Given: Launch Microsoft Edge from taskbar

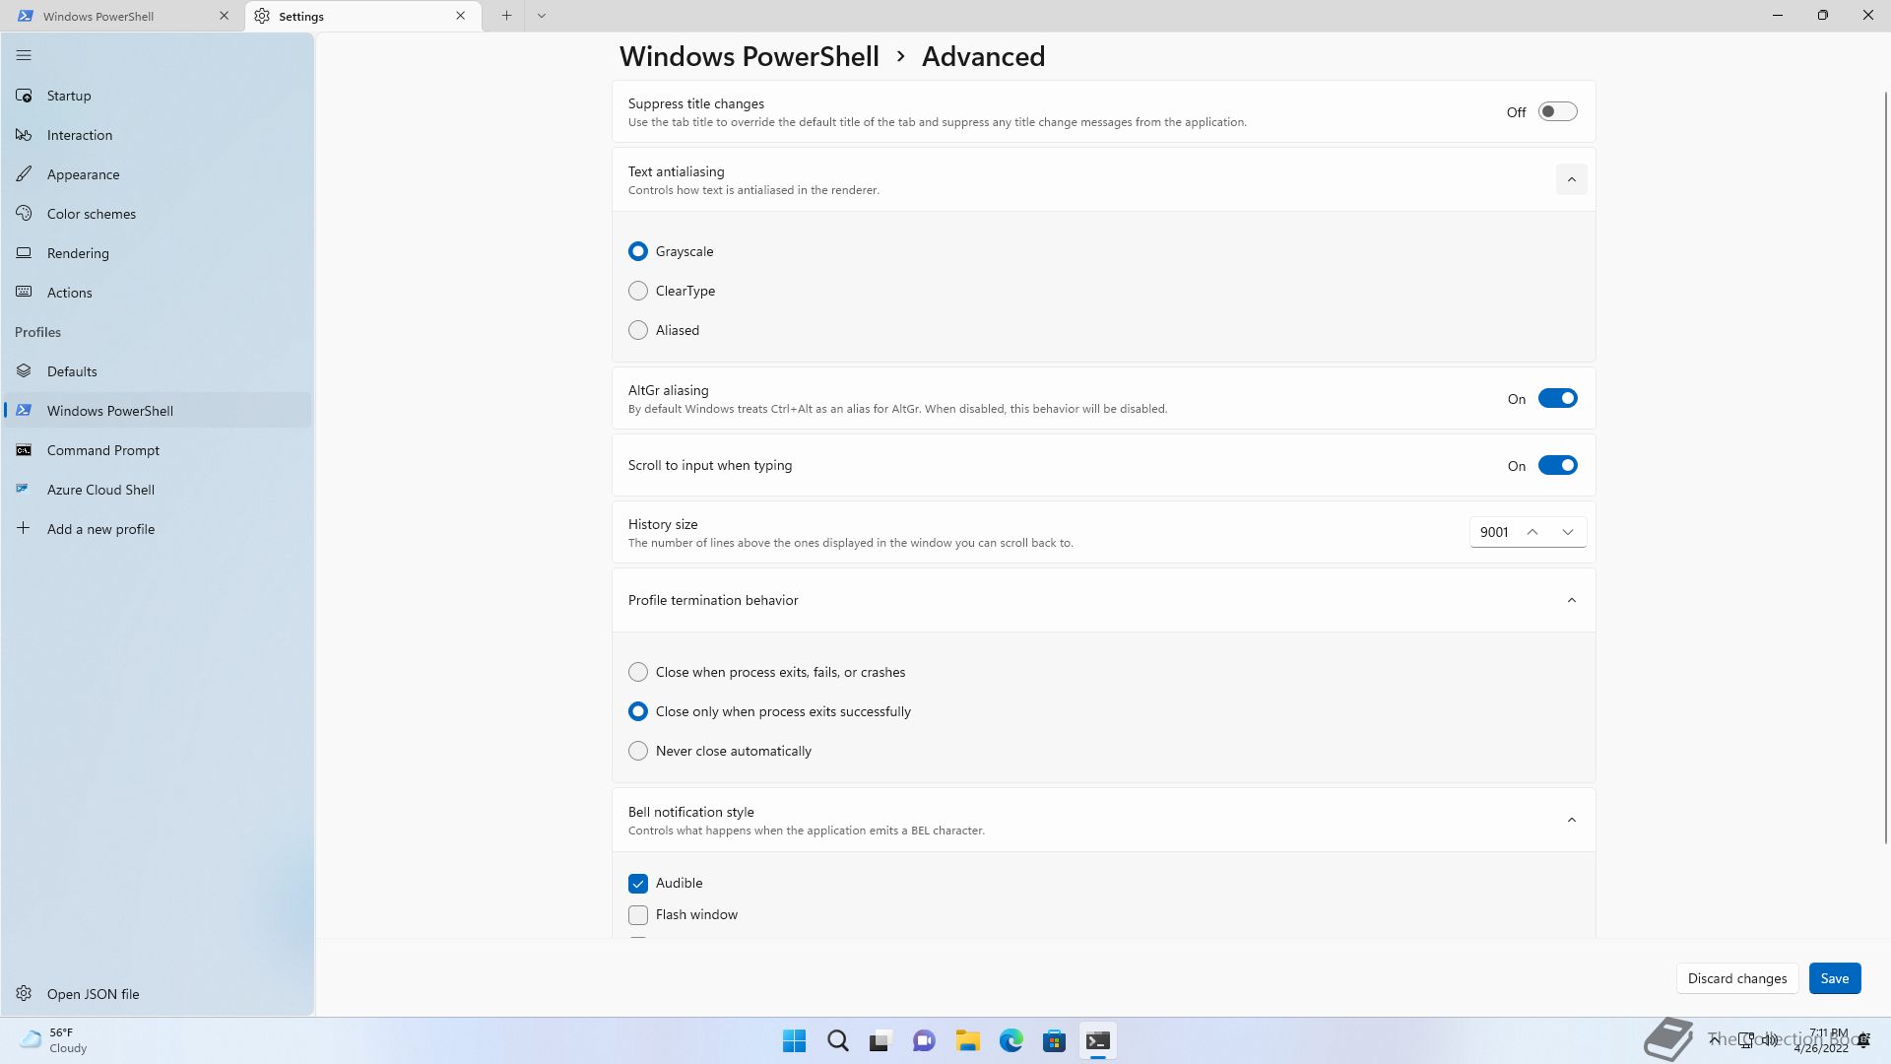Looking at the screenshot, I should point(1011,1040).
